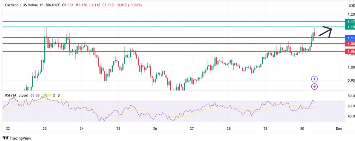Select the blue horizontal line at 1.11
Viewport: 355px width, 141px height.
173,37
